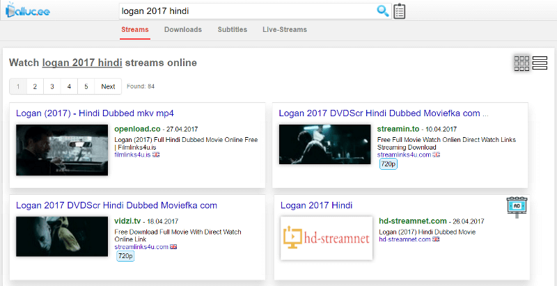
Task: Open hd-streamnet.com purple source link
Action: pyautogui.click(x=405, y=239)
